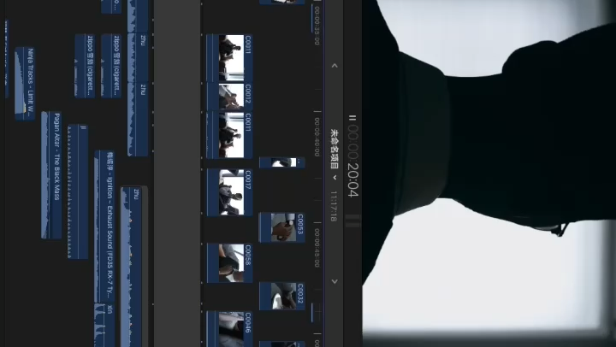Select the xin audio clip
The height and width of the screenshot is (347, 616).
104,325
